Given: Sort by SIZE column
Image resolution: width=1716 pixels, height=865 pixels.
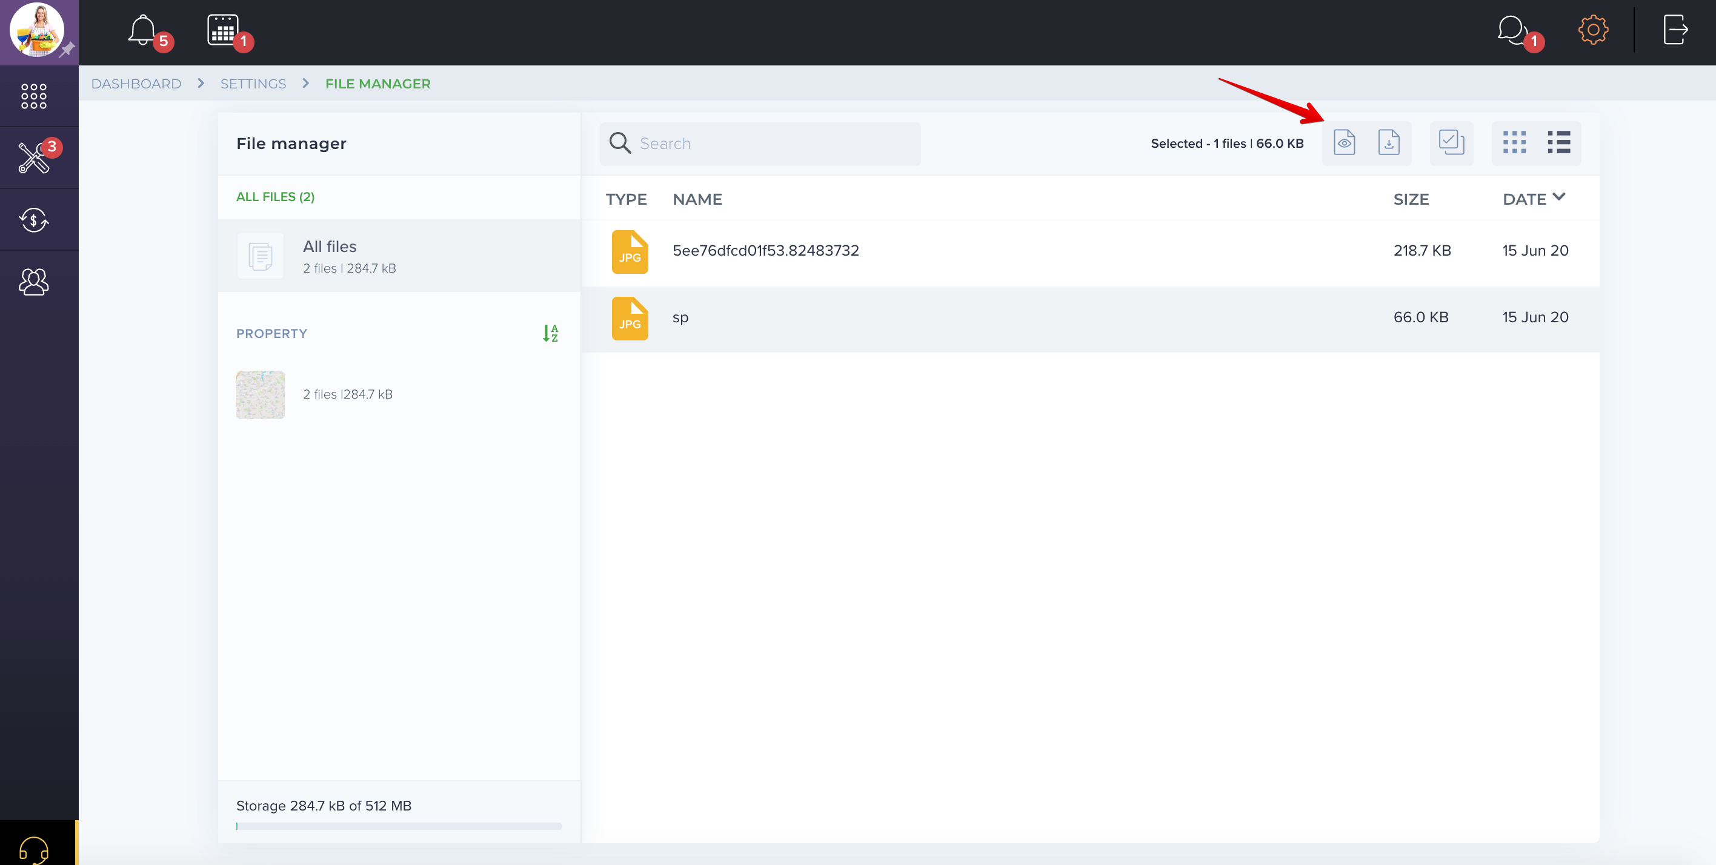Looking at the screenshot, I should [1411, 199].
